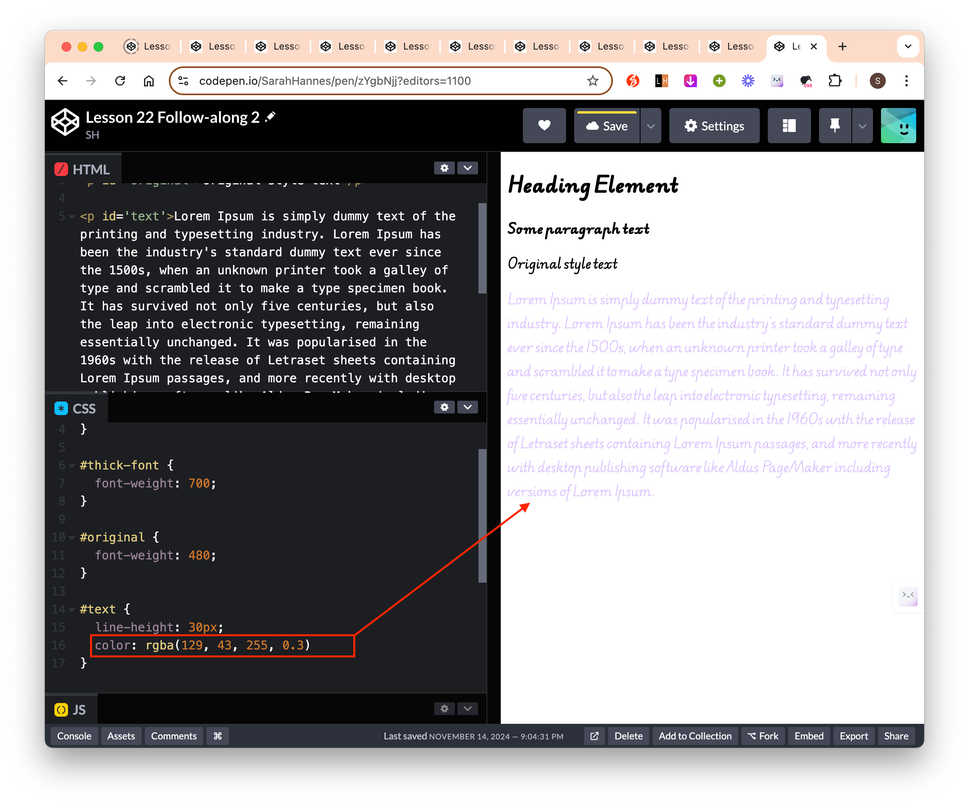Screen dimensions: 969x807
Task: Switch to first Lesson browser tab
Action: pyautogui.click(x=148, y=46)
